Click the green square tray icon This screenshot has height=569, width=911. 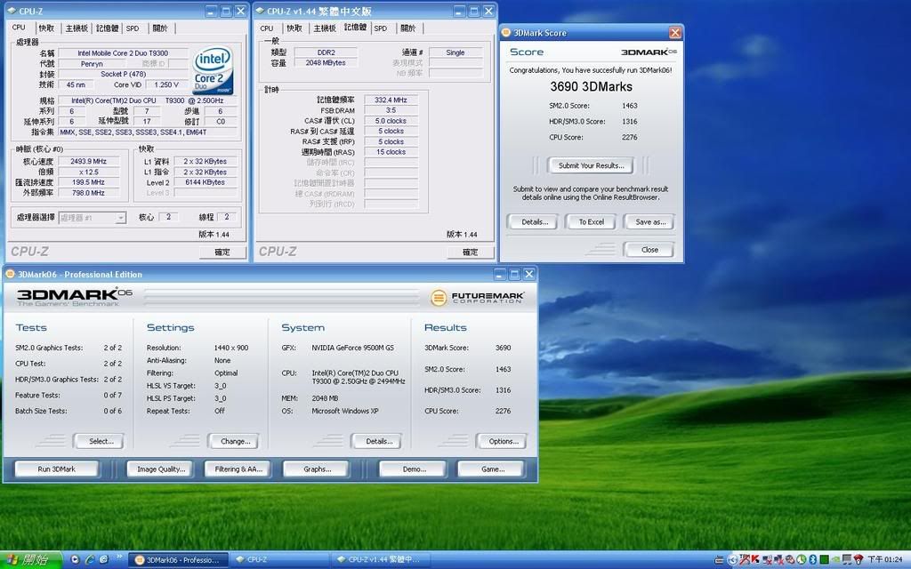tap(824, 560)
